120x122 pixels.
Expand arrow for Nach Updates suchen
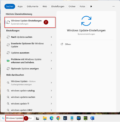coord(51,37)
